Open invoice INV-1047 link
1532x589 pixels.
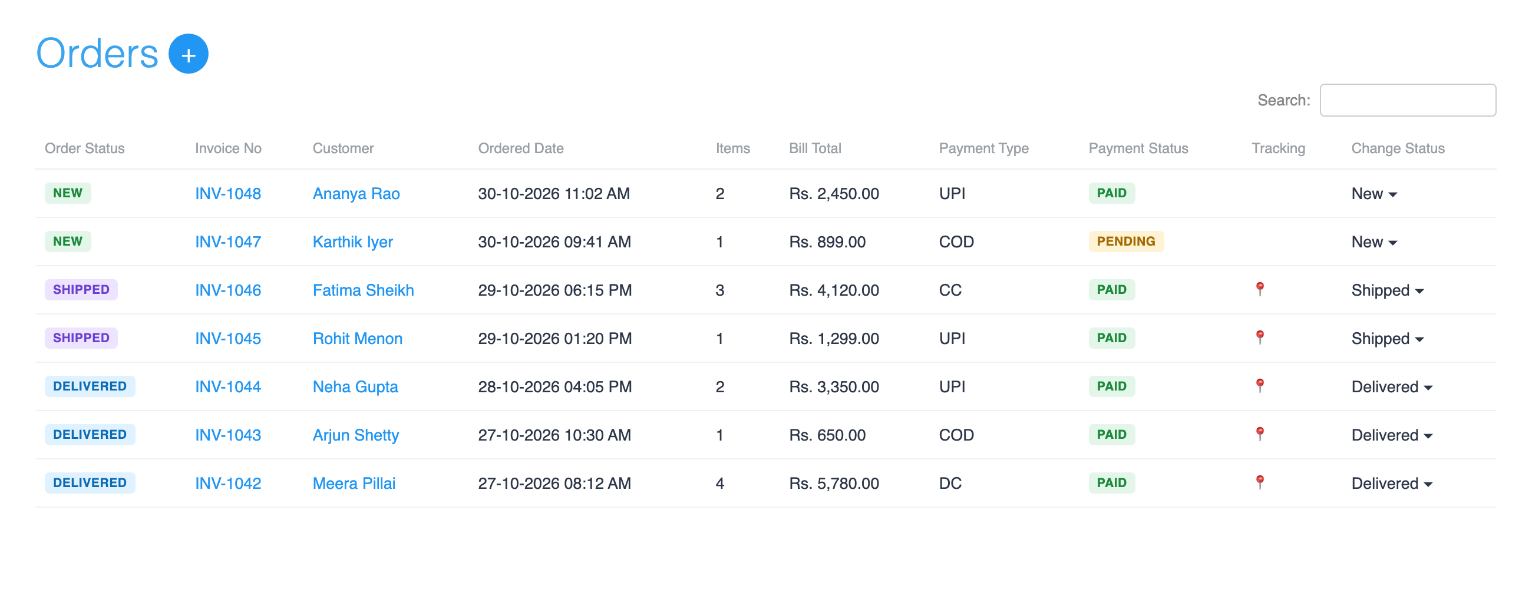click(x=228, y=242)
